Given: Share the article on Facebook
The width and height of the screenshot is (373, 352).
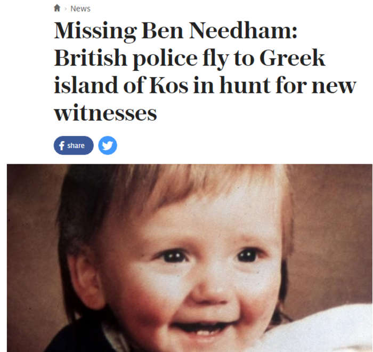Looking at the screenshot, I should [74, 145].
